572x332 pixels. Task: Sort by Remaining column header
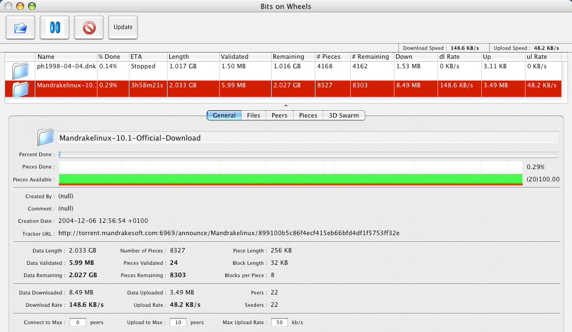293,57
